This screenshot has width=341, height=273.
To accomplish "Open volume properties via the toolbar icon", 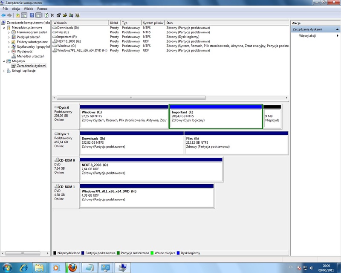I will 58,15.
